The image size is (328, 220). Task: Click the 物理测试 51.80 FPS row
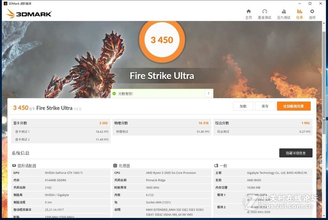[162, 132]
